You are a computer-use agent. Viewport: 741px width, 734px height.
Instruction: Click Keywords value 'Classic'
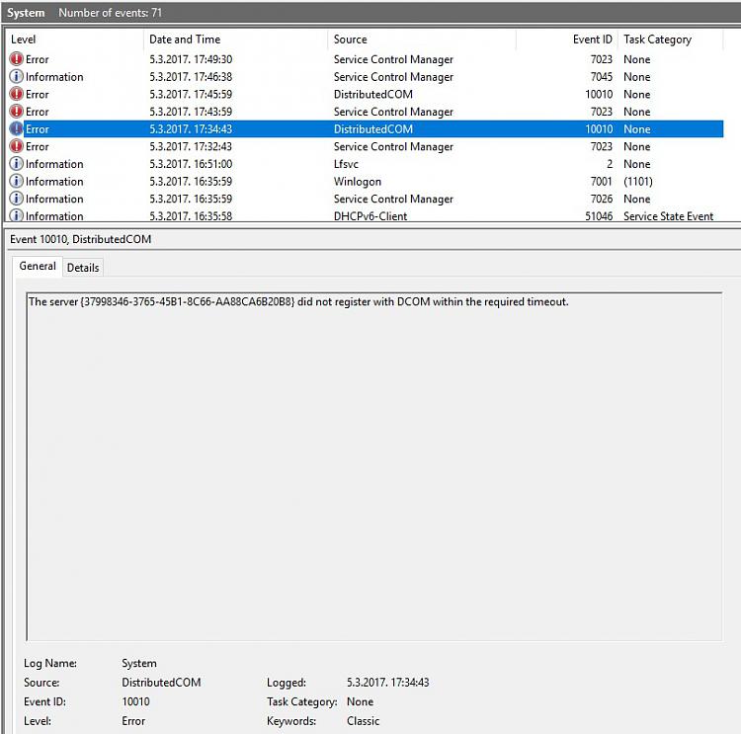(x=363, y=721)
